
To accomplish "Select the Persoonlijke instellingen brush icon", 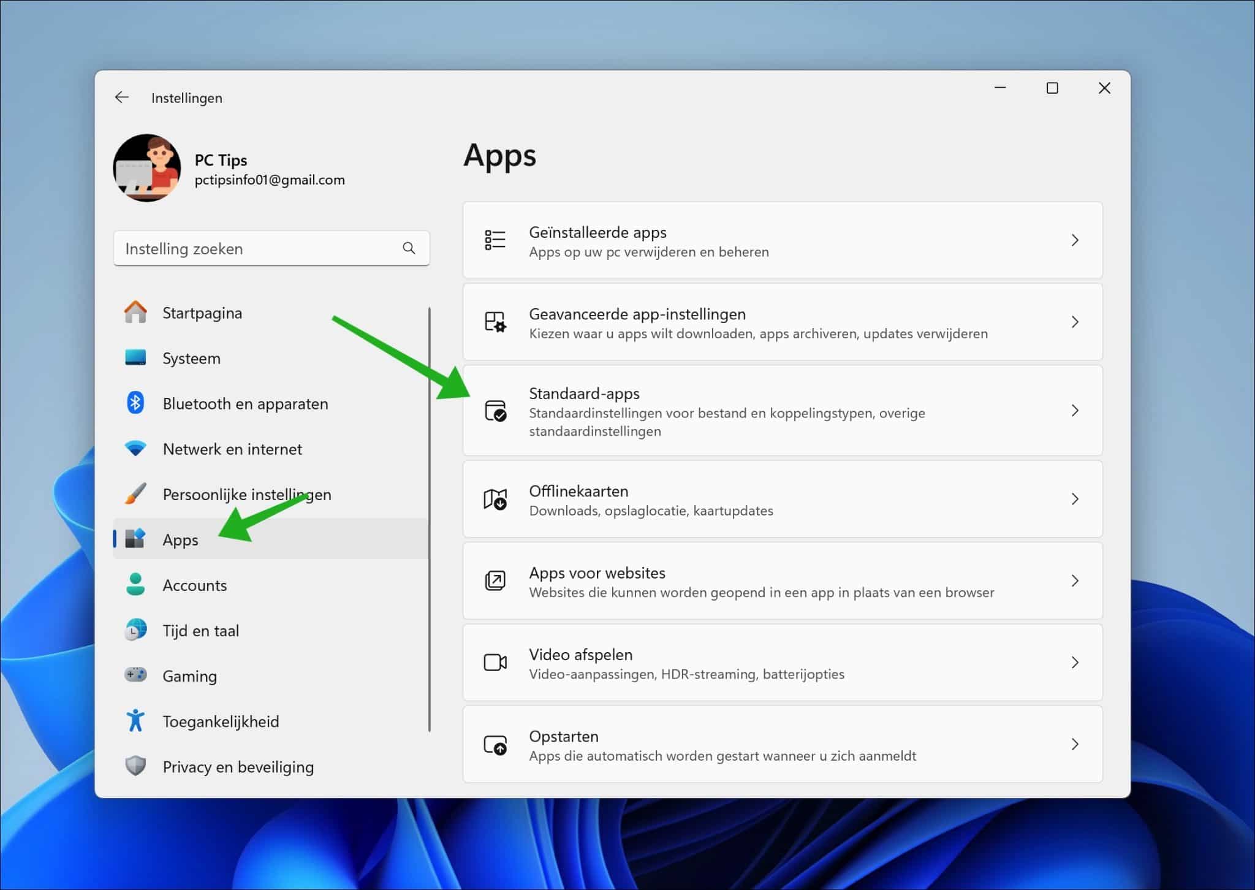I will [x=135, y=493].
